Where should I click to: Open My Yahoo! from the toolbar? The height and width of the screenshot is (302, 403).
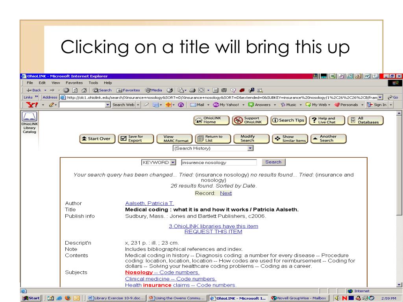226,105
